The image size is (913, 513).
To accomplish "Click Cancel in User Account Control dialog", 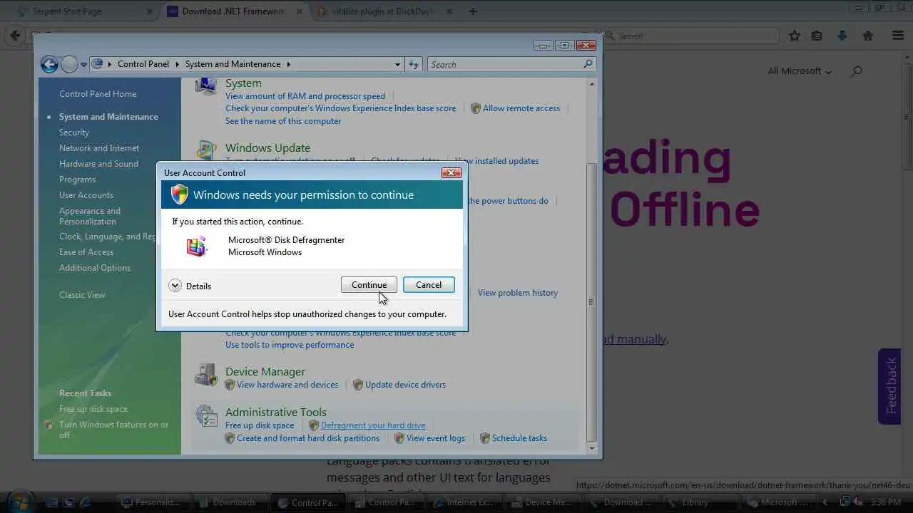I will (429, 285).
